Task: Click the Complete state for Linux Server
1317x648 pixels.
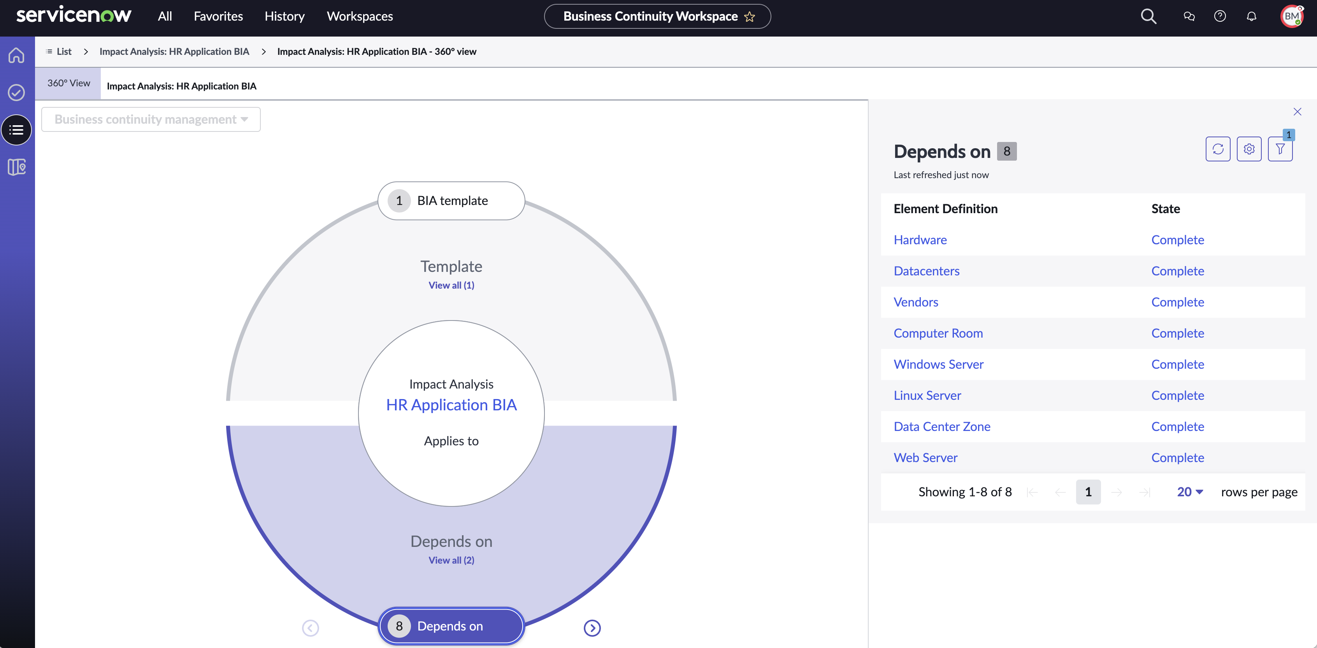Action: pyautogui.click(x=1177, y=396)
